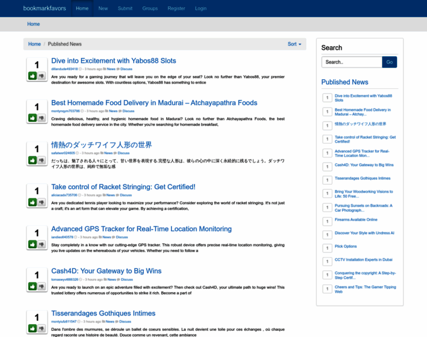The image size is (427, 337).
Task: Click vote count box beside sidebar 'Firearms Available Online'
Action: [328, 221]
